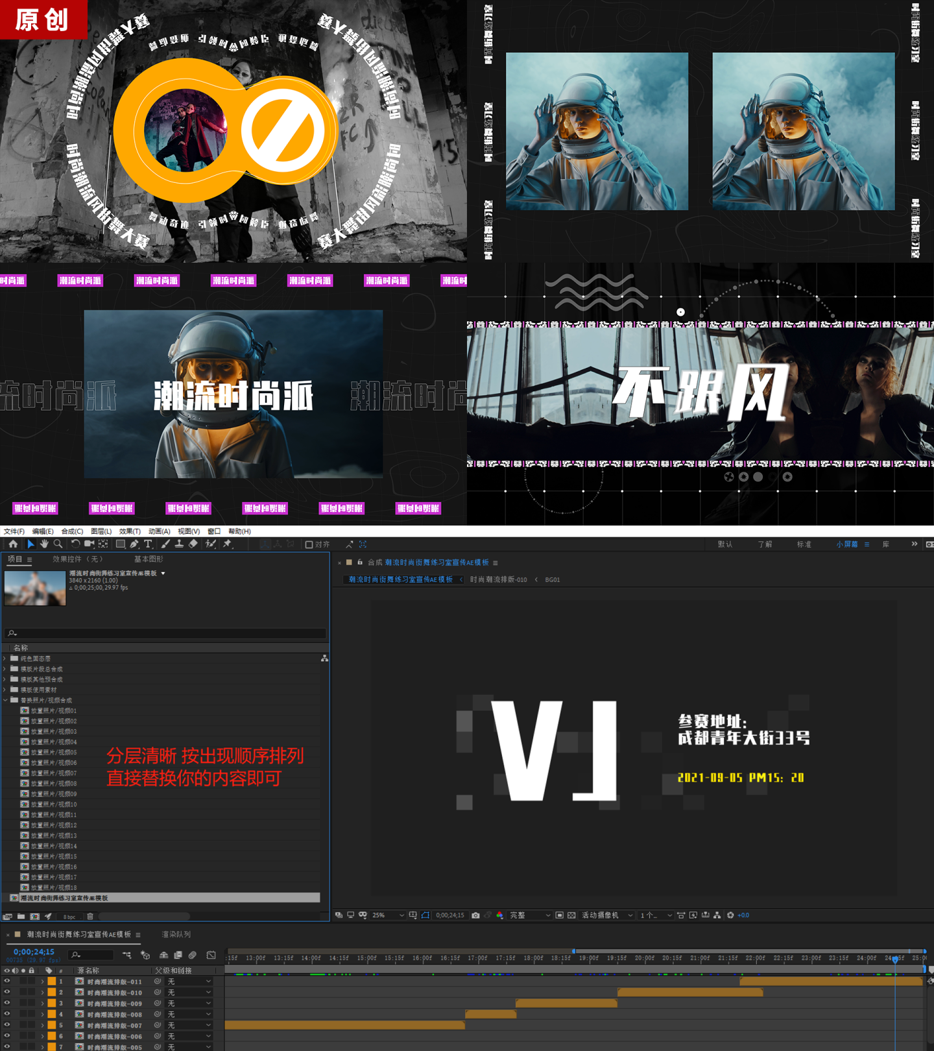Select the Eraser tool
Viewport: 934px width, 1051px height.
[193, 544]
